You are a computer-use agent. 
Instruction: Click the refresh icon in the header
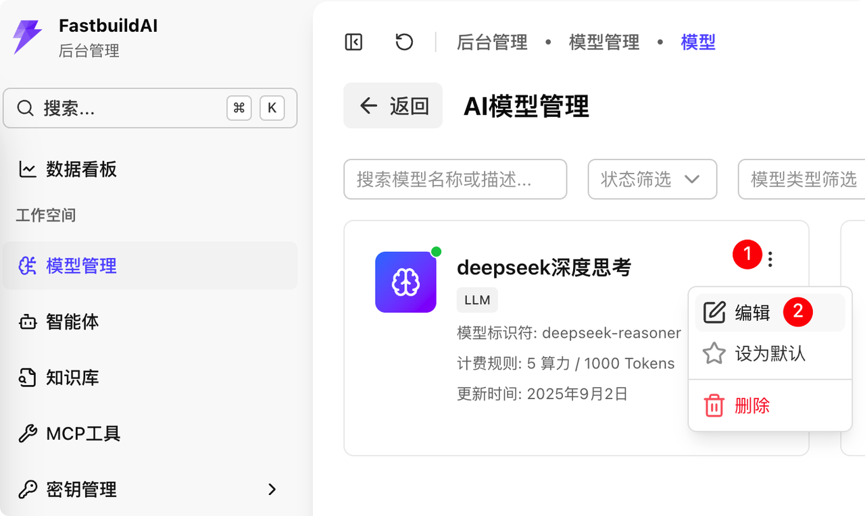tap(403, 41)
